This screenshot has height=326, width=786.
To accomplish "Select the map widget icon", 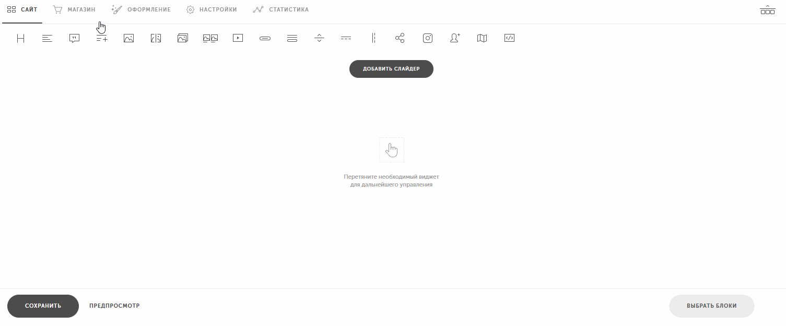I will coord(482,38).
